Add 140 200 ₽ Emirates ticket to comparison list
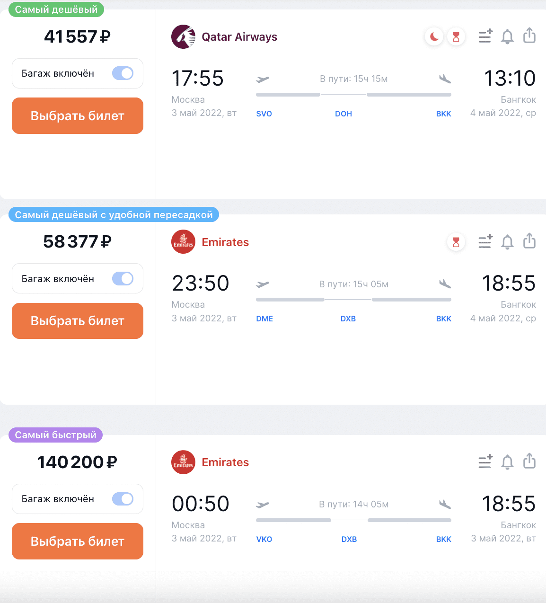Image resolution: width=546 pixels, height=603 pixels. coord(485,461)
